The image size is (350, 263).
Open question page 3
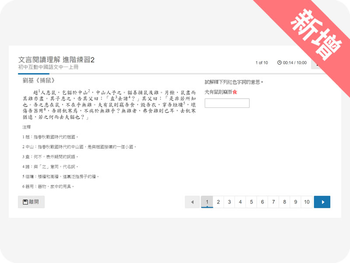pos(229,202)
